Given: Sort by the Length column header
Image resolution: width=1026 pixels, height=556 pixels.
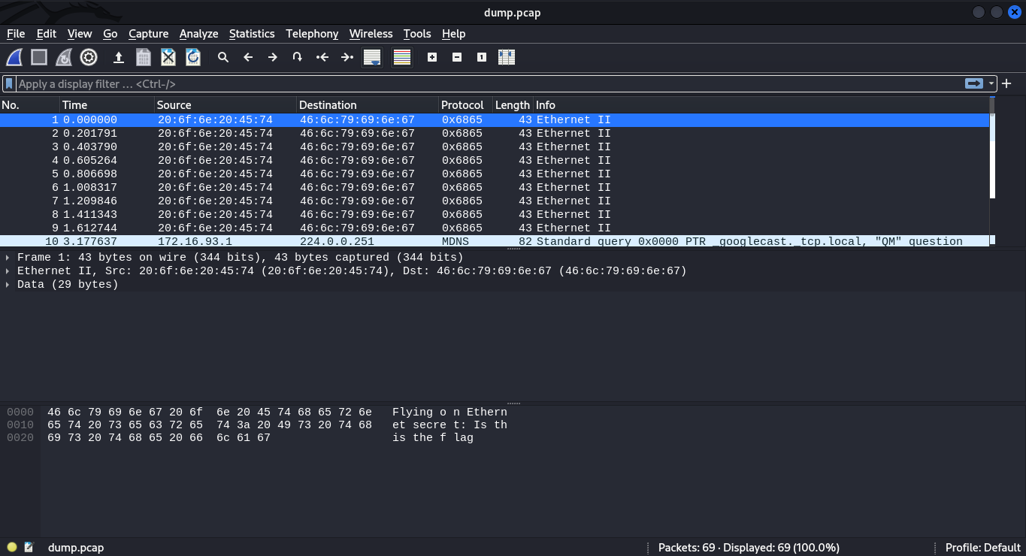Looking at the screenshot, I should (x=513, y=105).
